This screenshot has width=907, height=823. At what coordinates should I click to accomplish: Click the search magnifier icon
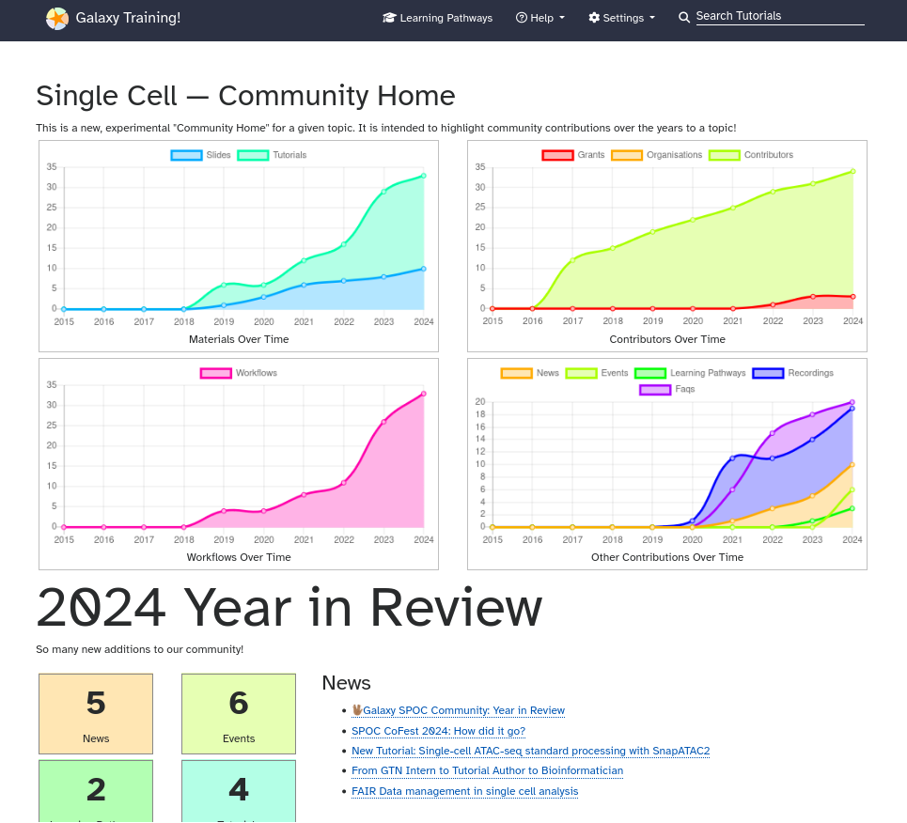[x=683, y=18]
